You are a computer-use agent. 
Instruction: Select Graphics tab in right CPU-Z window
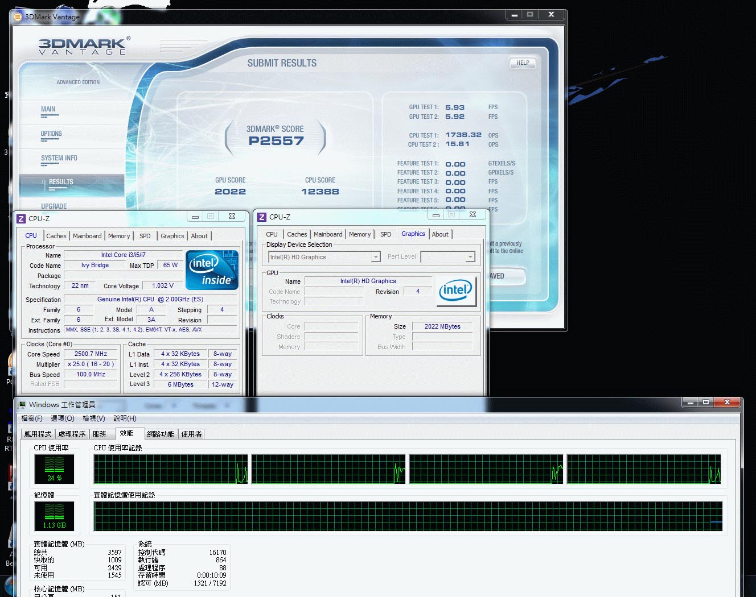click(413, 234)
